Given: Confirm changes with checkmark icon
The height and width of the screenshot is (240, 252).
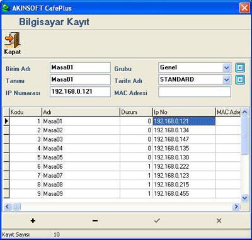Looking at the screenshot, I should (x=157, y=220).
